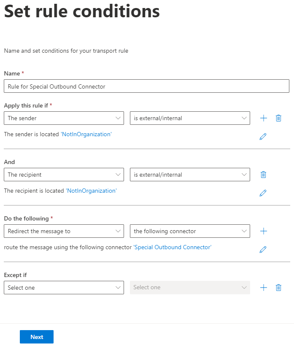
Task: Open the 'Special Outbound Connector' link
Action: click(172, 247)
